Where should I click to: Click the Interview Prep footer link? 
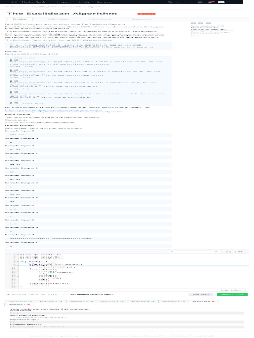tap(41, 336)
